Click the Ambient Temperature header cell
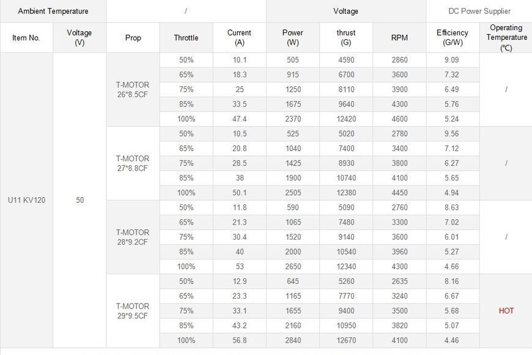532x355 pixels. pyautogui.click(x=53, y=11)
